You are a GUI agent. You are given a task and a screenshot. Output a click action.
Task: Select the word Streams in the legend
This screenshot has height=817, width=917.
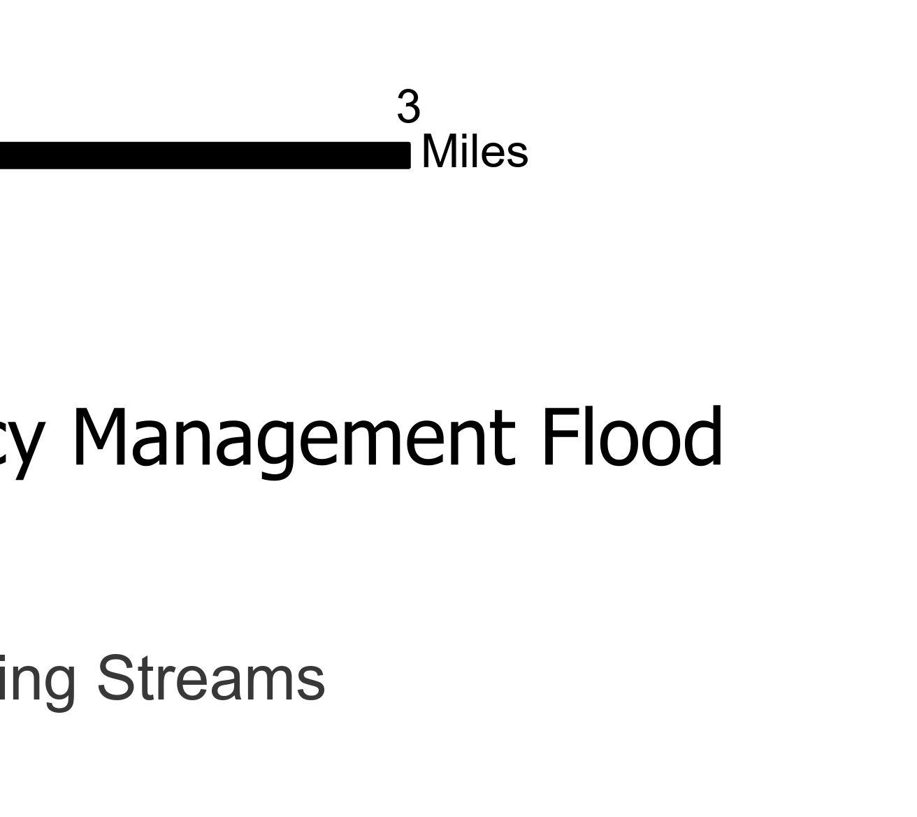coord(210,678)
